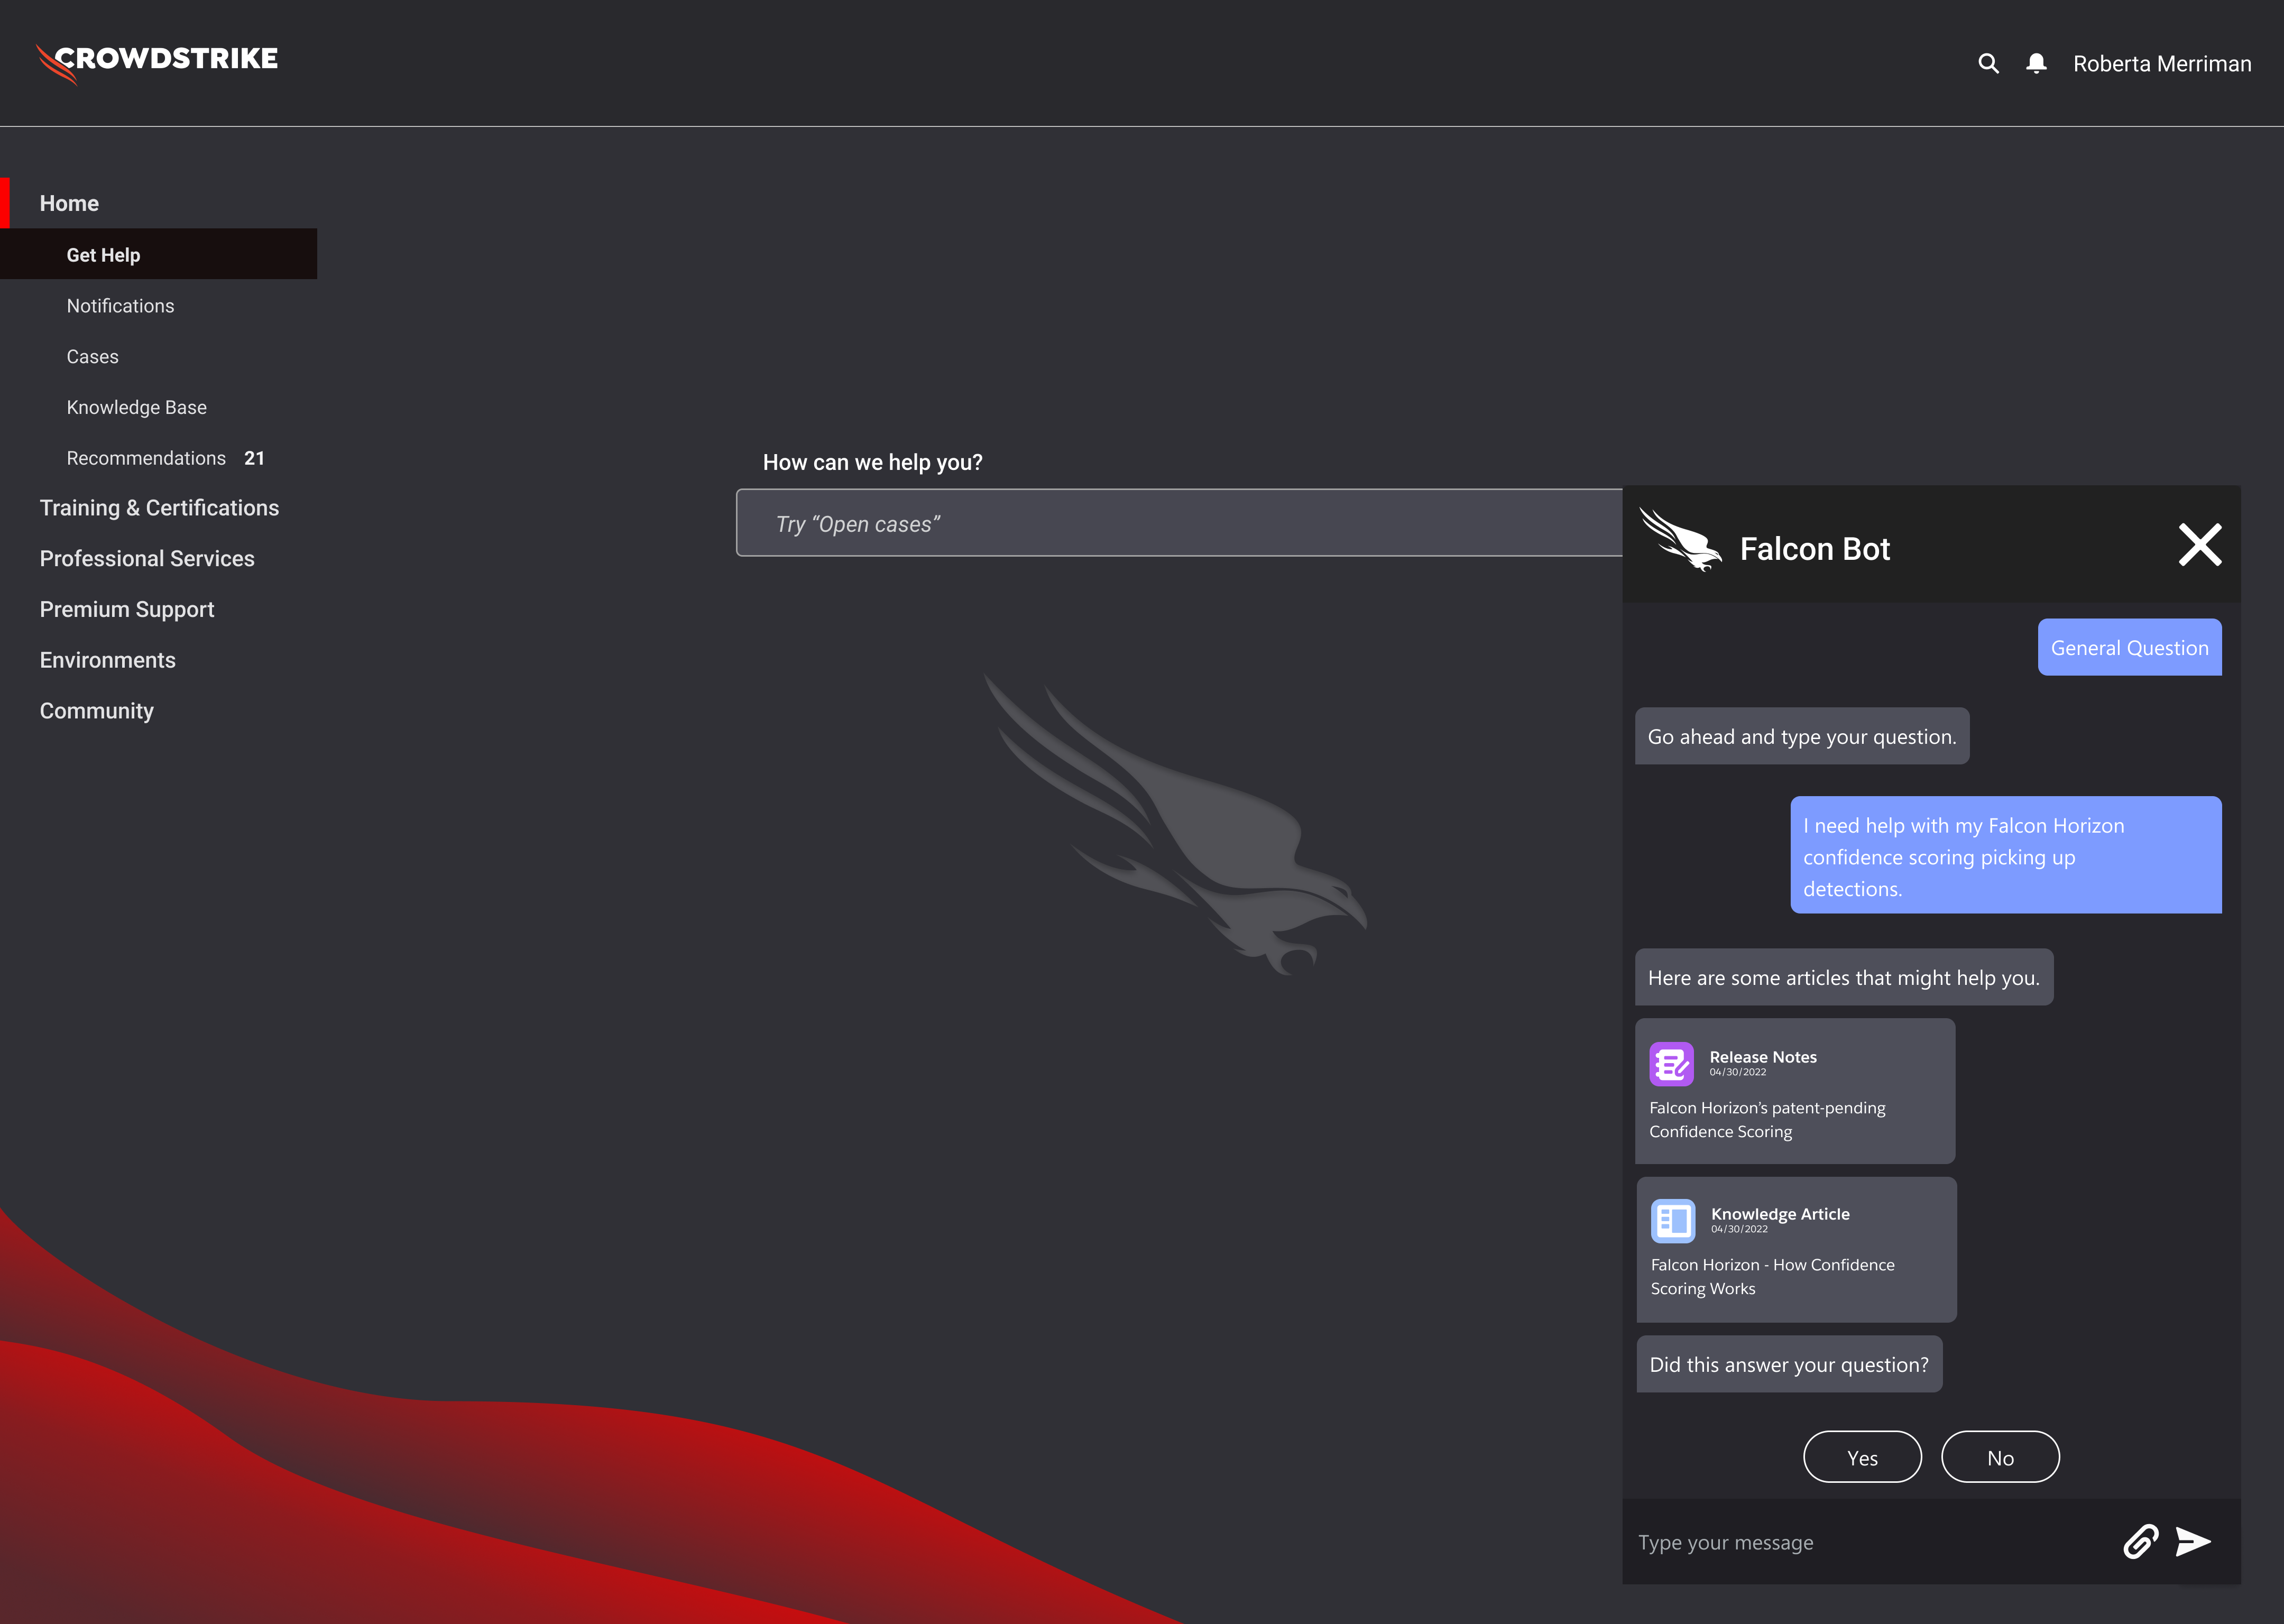Click 'Go ahead and type your question.' message
Screen dimensions: 2284x1624
click(1801, 736)
